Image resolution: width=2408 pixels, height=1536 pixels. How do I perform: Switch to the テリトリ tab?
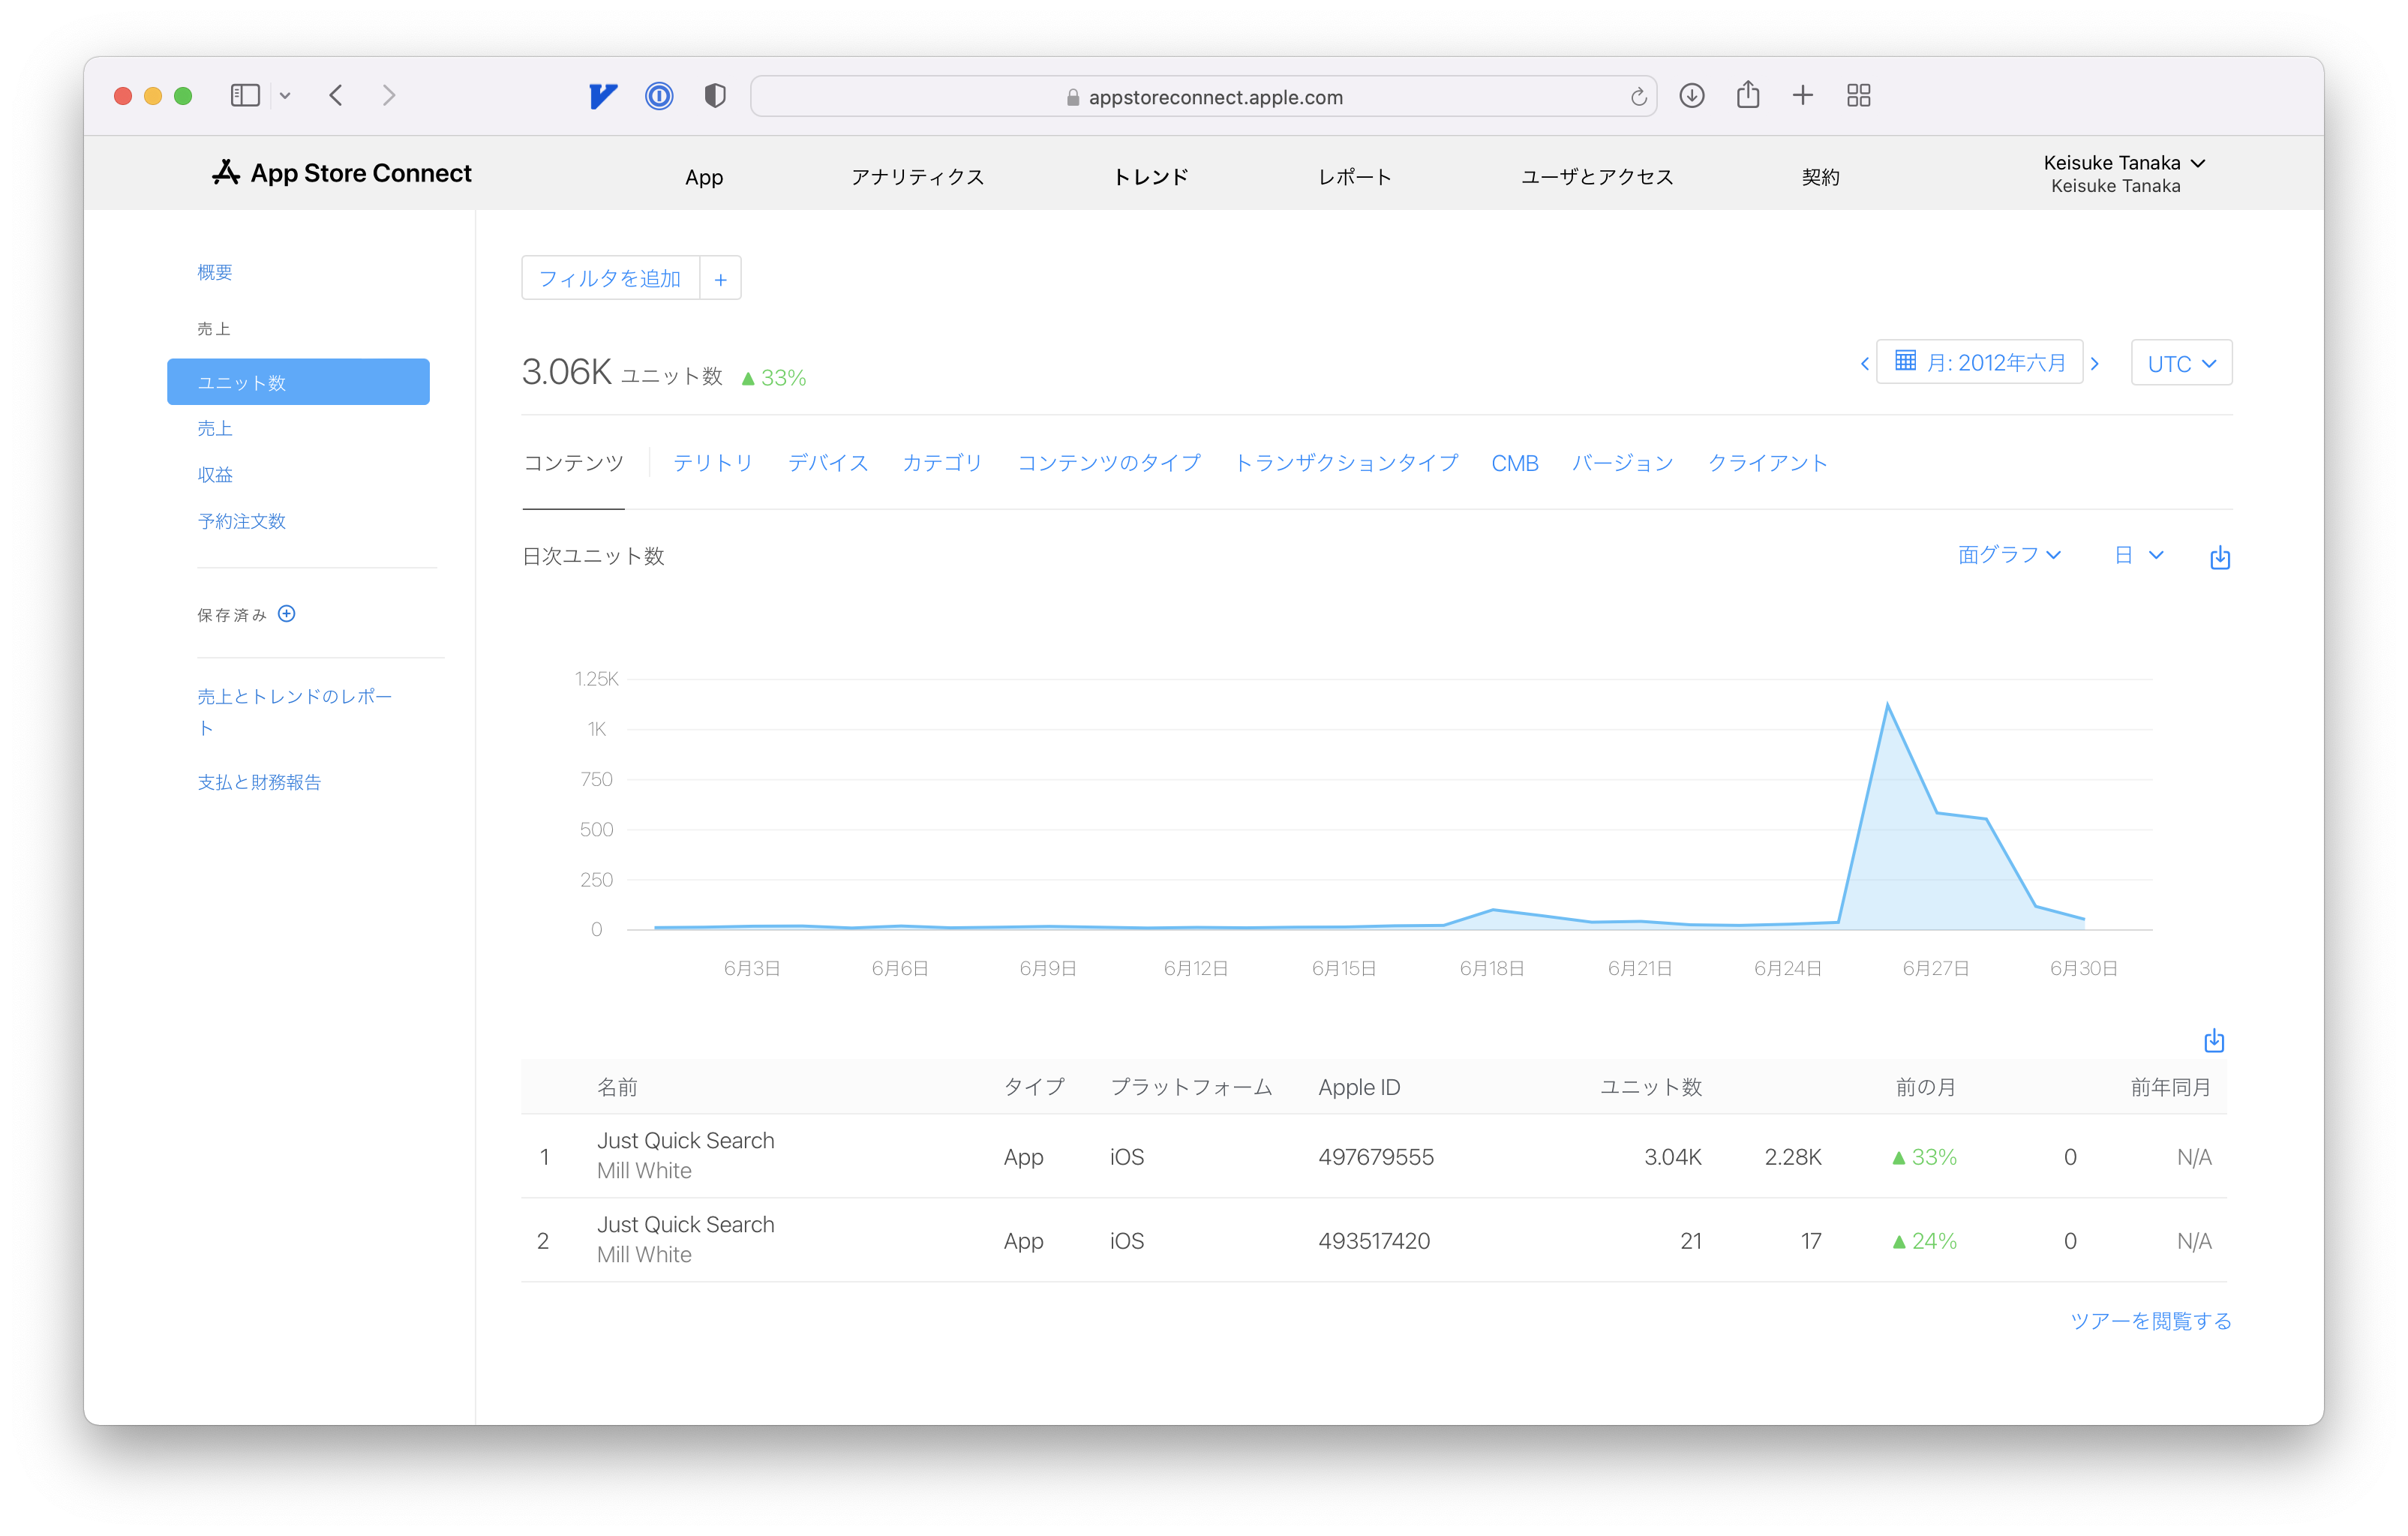pyautogui.click(x=712, y=463)
